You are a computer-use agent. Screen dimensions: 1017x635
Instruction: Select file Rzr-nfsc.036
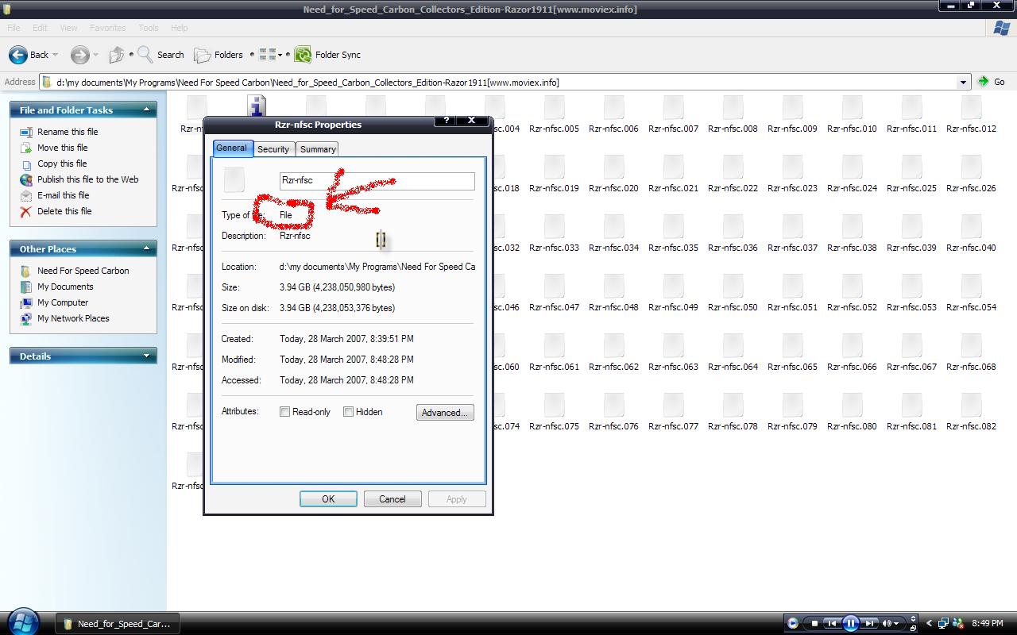(733, 234)
